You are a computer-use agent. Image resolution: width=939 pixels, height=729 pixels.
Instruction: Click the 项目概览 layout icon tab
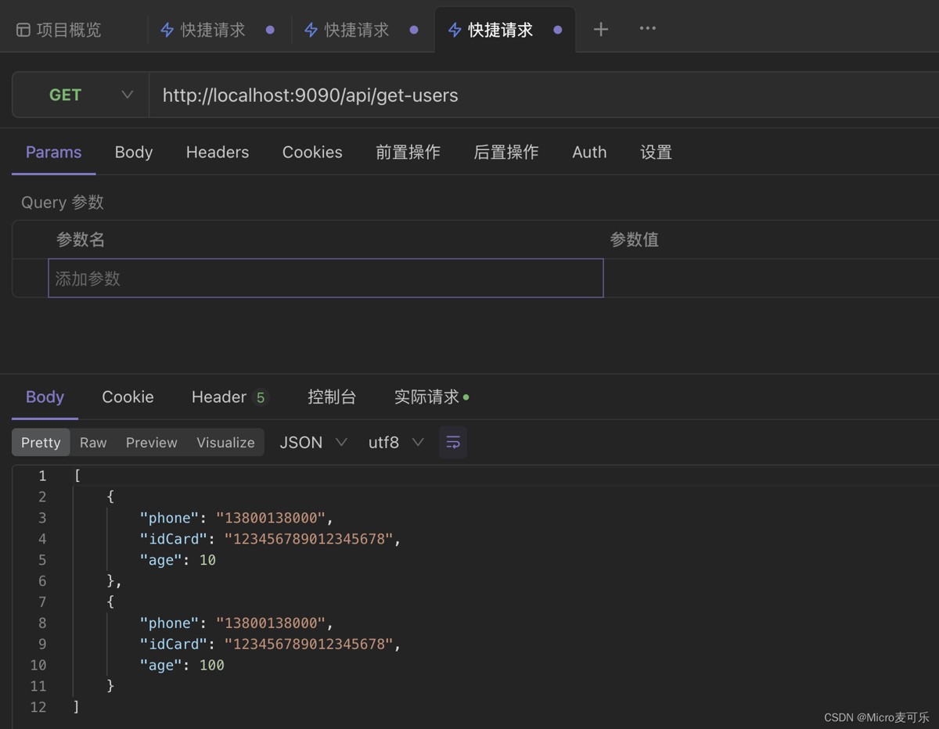click(x=23, y=30)
